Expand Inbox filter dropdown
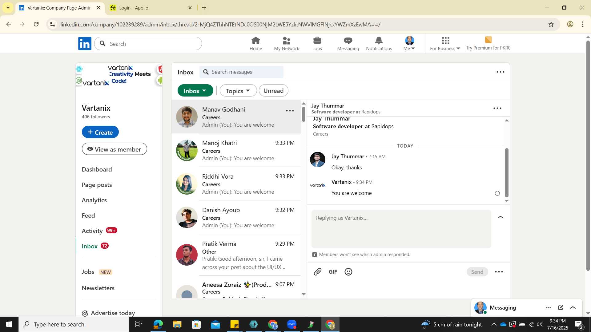 click(195, 90)
